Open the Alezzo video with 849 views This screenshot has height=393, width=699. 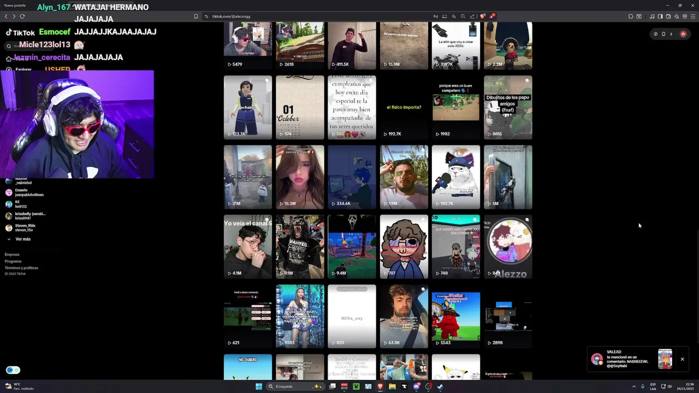508,247
